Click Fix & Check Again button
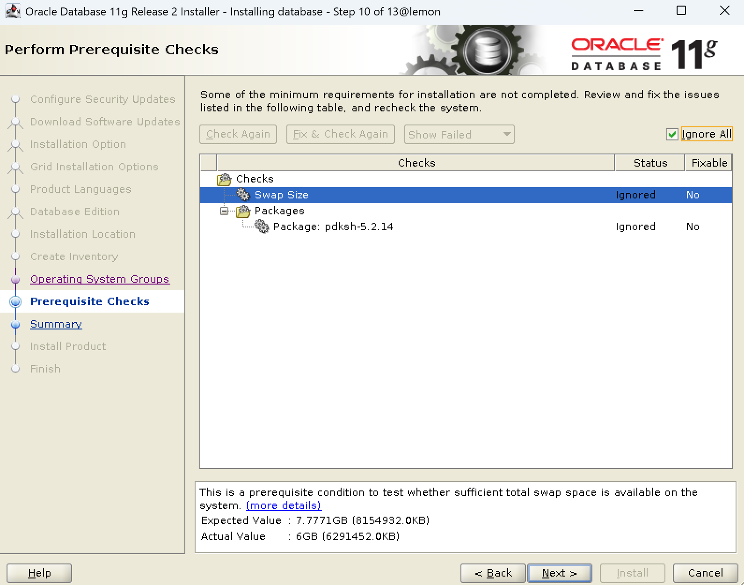 coord(341,134)
